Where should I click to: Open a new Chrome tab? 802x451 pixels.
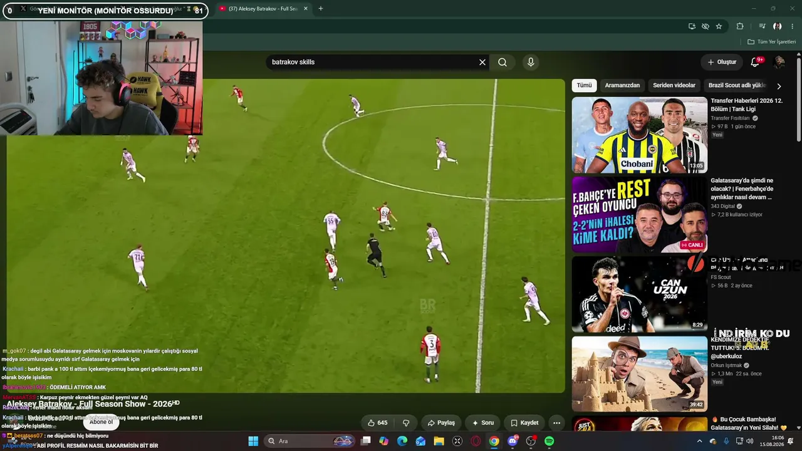[321, 9]
